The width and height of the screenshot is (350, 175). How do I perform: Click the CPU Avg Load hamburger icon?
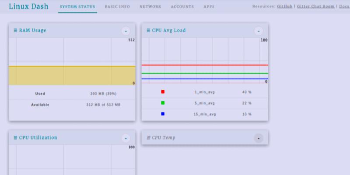148,31
